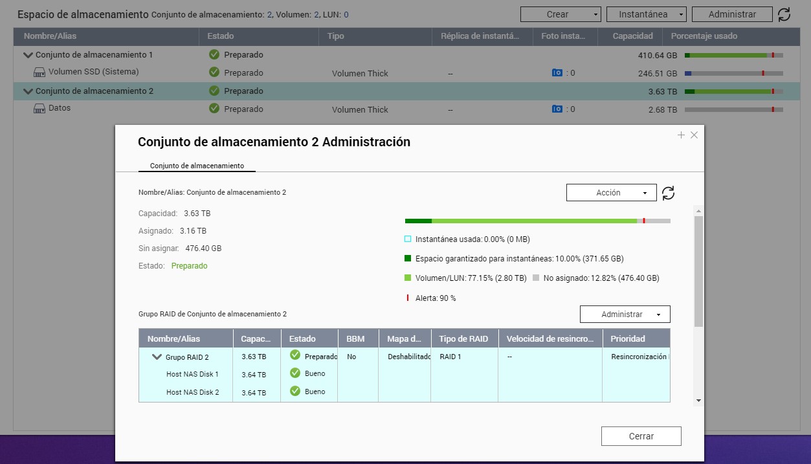Collapse Conjunto de almacenamiento 1 tree node
The width and height of the screenshot is (811, 464).
[28, 55]
